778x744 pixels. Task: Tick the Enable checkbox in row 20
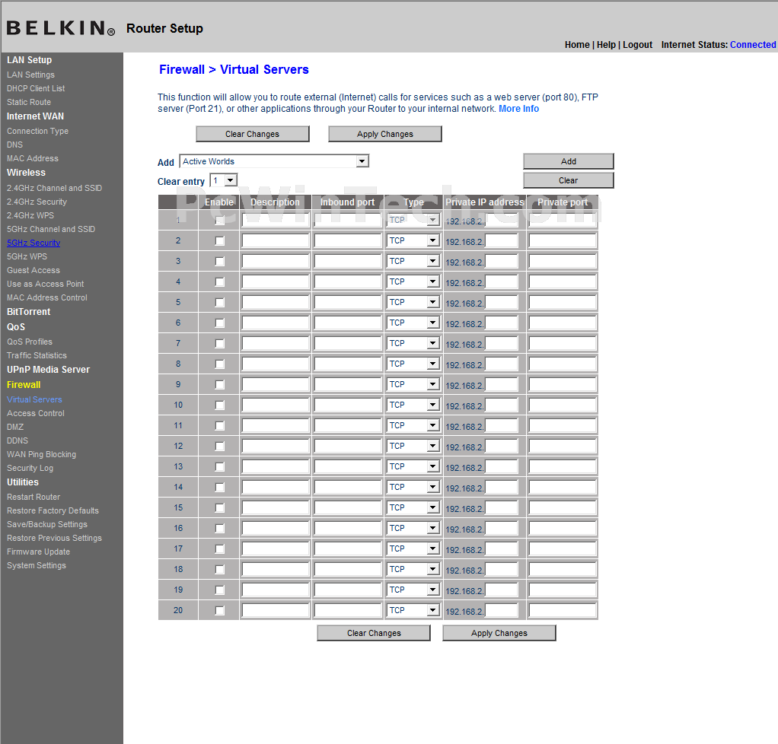click(x=219, y=611)
